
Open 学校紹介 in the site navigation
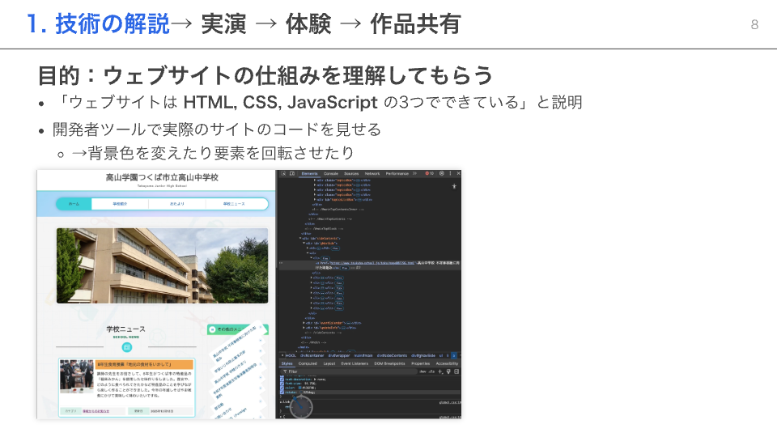click(x=120, y=204)
